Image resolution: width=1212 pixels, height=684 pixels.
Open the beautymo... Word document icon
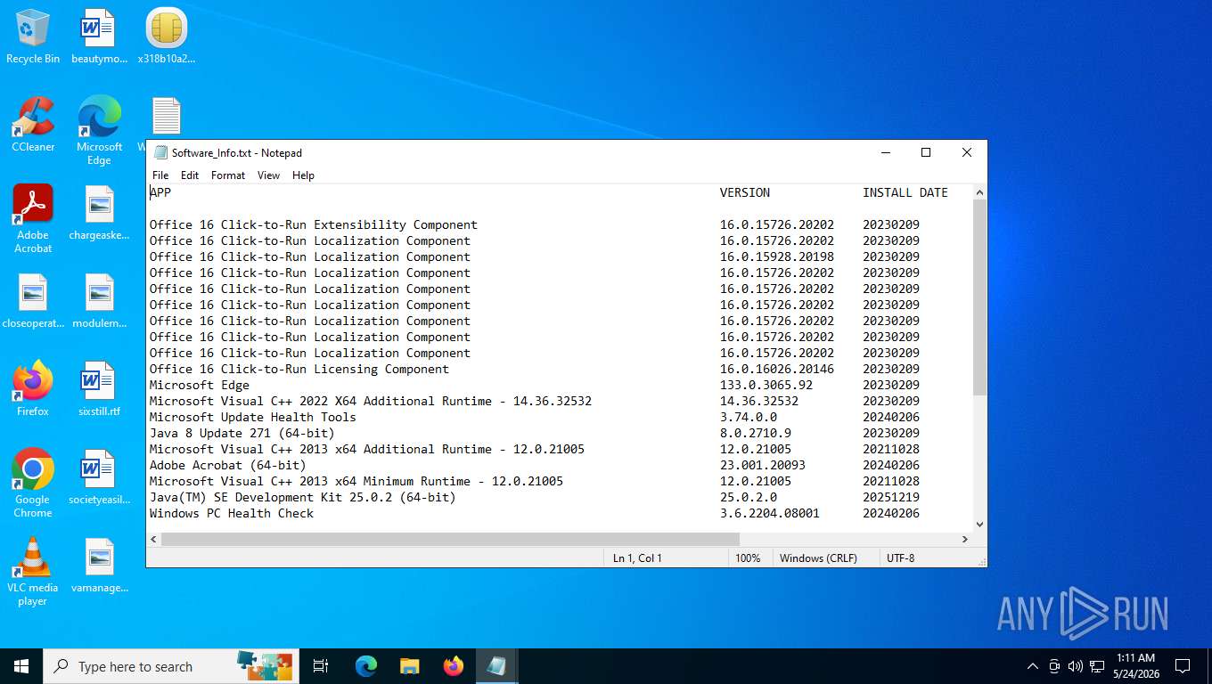pyautogui.click(x=99, y=37)
